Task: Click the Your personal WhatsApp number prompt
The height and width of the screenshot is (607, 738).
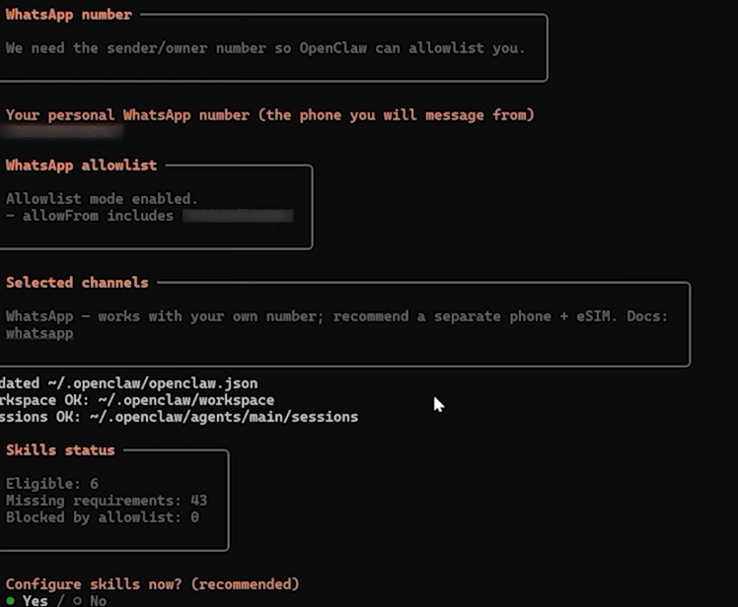Action: (x=270, y=115)
